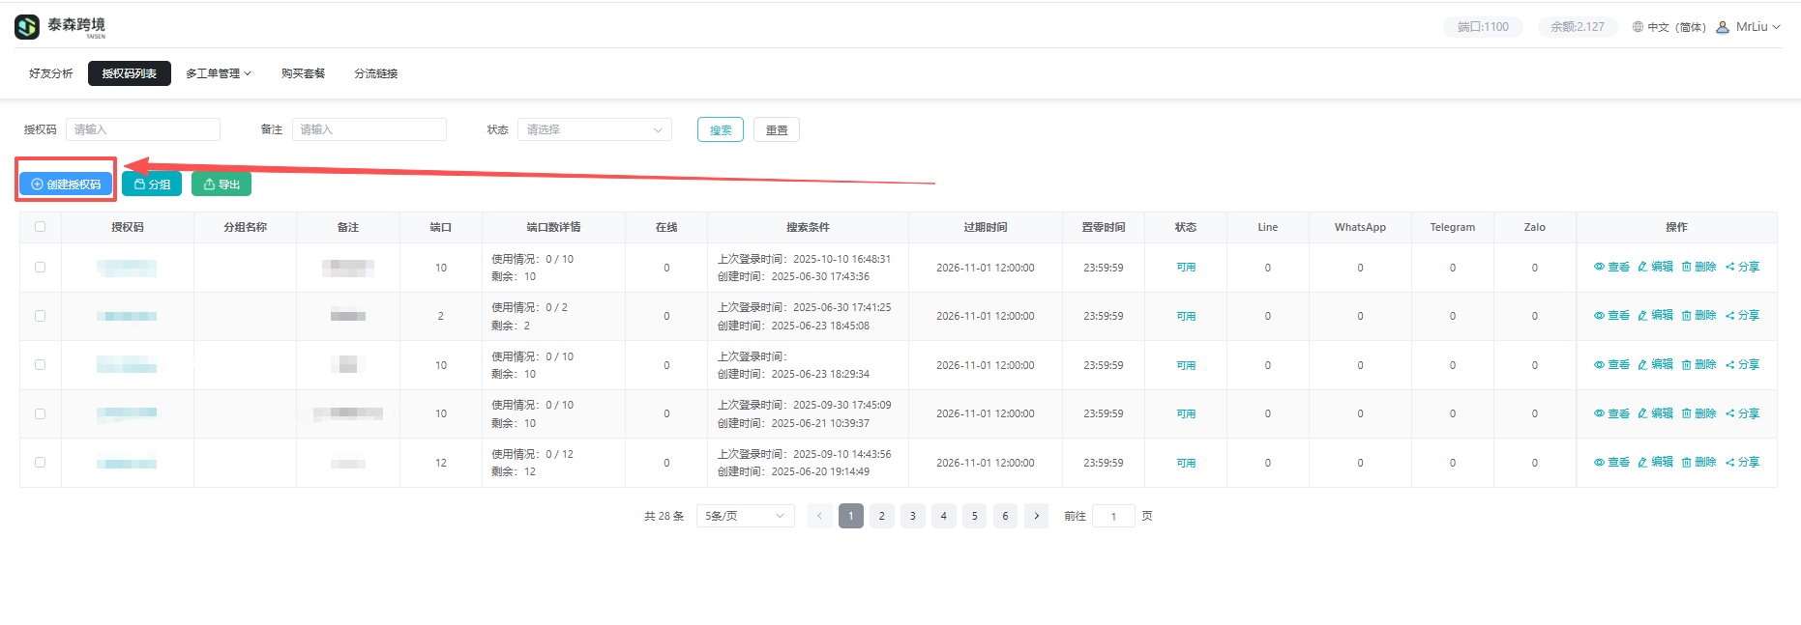This screenshot has width=1801, height=625.
Task: Click the share (分享) icon in last row
Action: [1730, 463]
